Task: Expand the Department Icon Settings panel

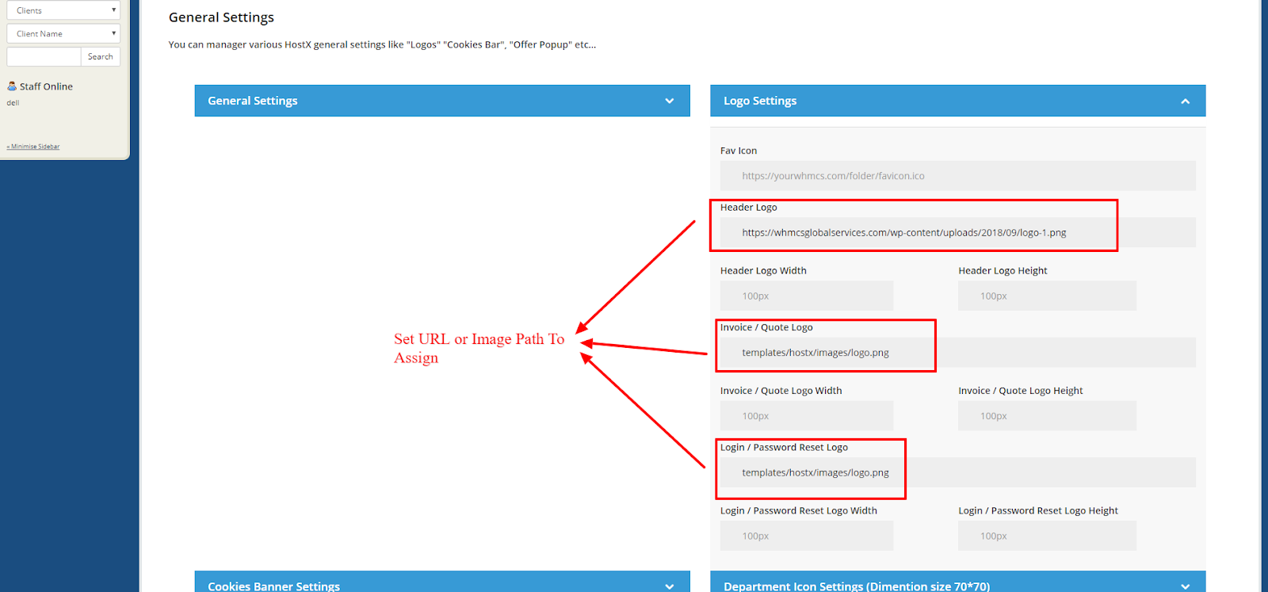Action: click(x=957, y=585)
